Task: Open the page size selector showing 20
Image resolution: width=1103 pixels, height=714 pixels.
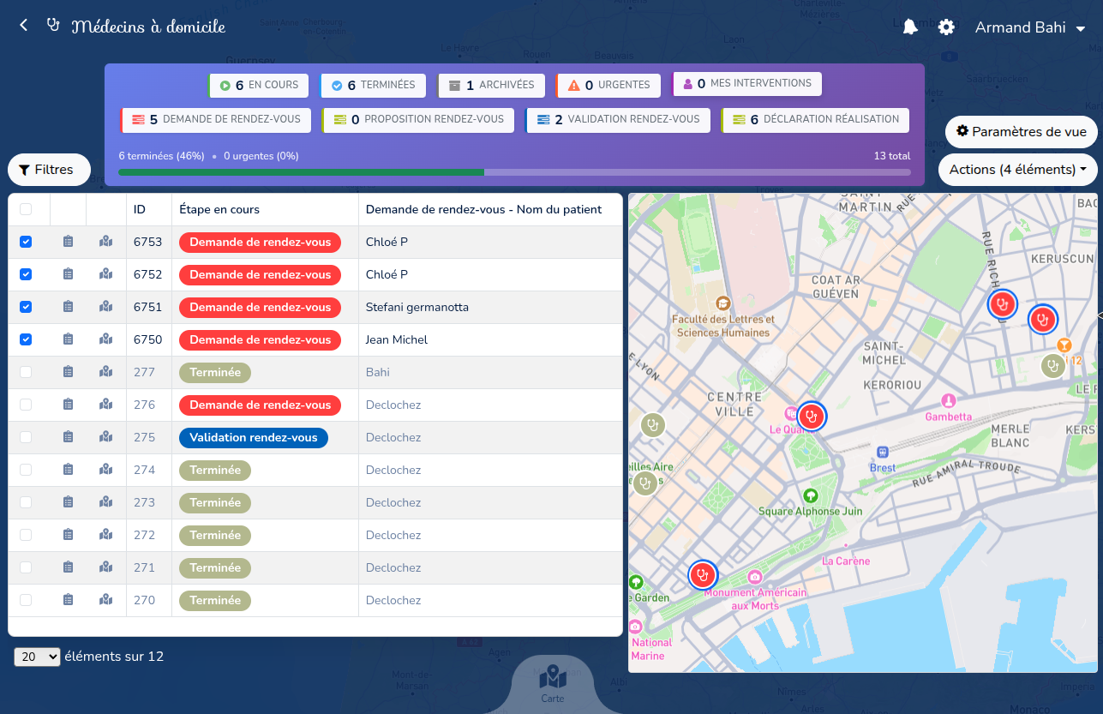Action: pos(37,657)
